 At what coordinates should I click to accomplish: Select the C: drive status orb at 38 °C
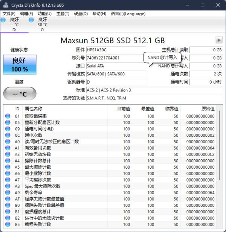pyautogui.click(x=31, y=20)
